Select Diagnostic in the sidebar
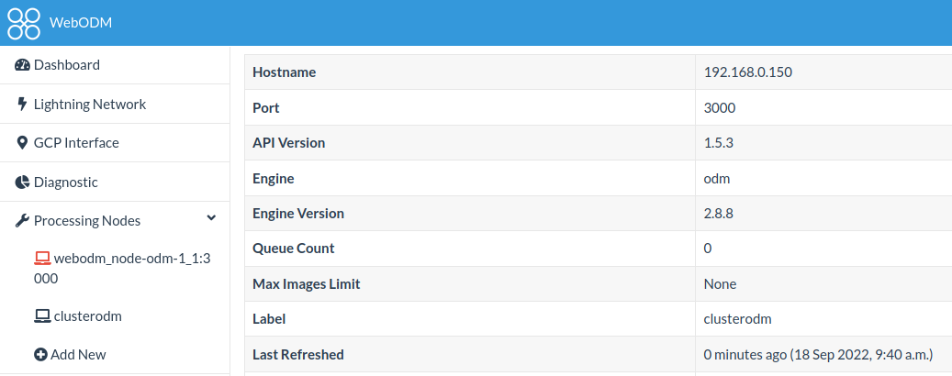The image size is (952, 376). pos(66,182)
